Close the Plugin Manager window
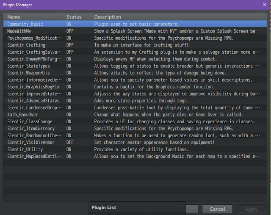This screenshot has width=271, height=215. 265,5
